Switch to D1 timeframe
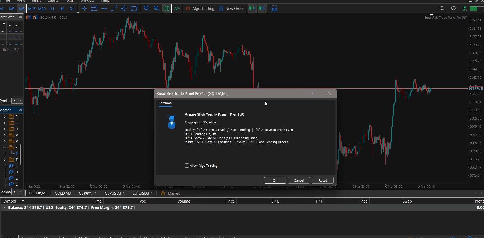This screenshot has height=238, width=484. pos(72,9)
